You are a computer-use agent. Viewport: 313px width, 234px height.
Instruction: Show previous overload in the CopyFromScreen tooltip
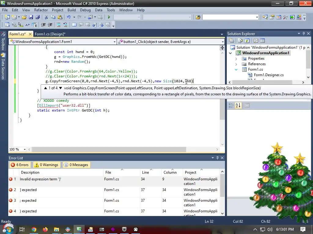click(46, 88)
